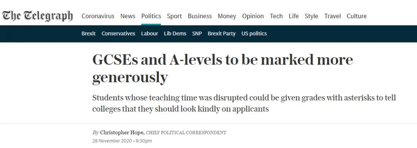Navigate to Business section
The width and height of the screenshot is (417, 148).
coord(200,16)
